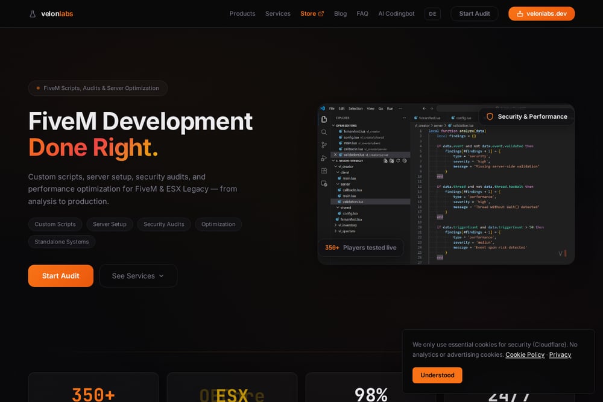This screenshot has width=603, height=402.
Task: Click the shield icon beside Security & Performance
Action: (490, 116)
